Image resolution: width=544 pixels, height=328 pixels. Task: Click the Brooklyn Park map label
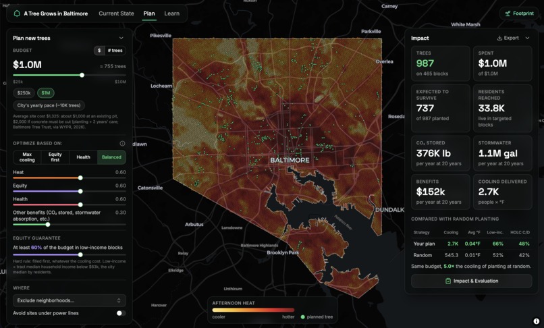pyautogui.click(x=283, y=252)
